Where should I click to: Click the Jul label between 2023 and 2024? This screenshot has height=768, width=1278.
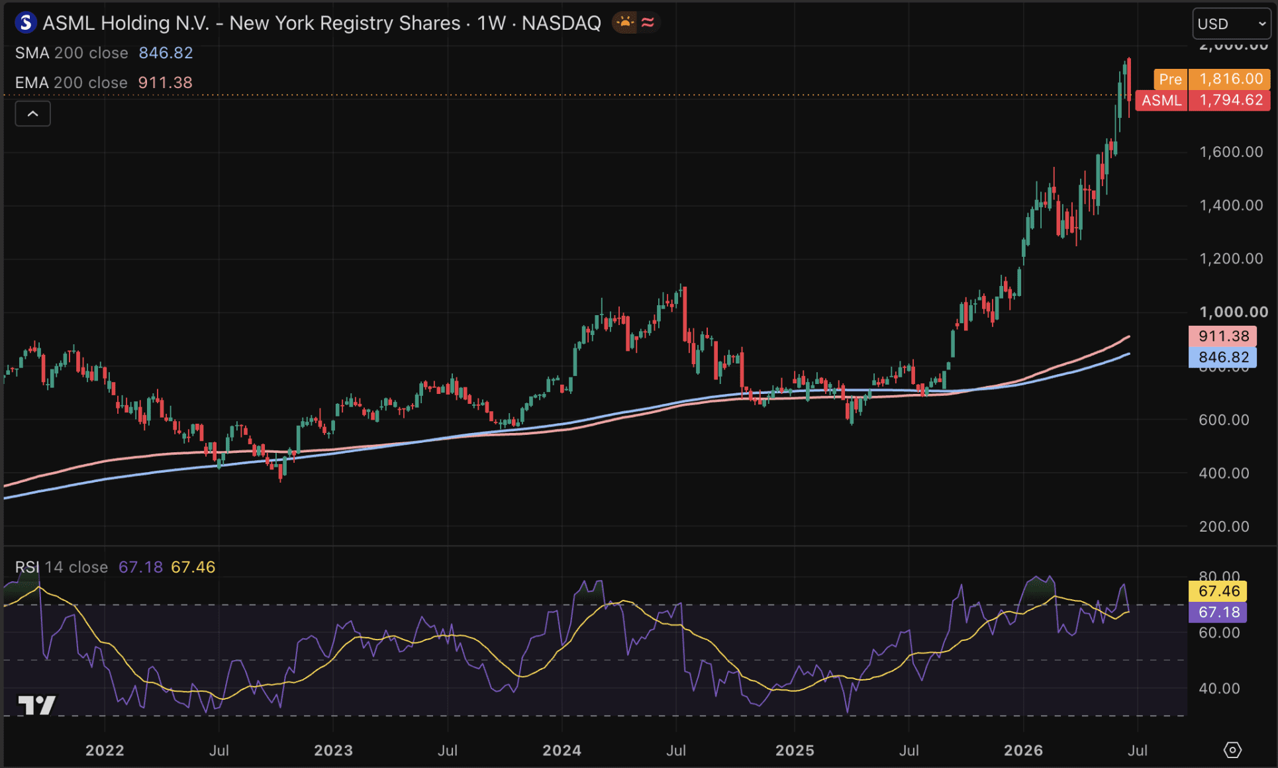pos(448,751)
